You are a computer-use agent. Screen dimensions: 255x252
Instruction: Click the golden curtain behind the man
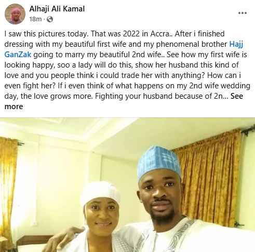209,178
